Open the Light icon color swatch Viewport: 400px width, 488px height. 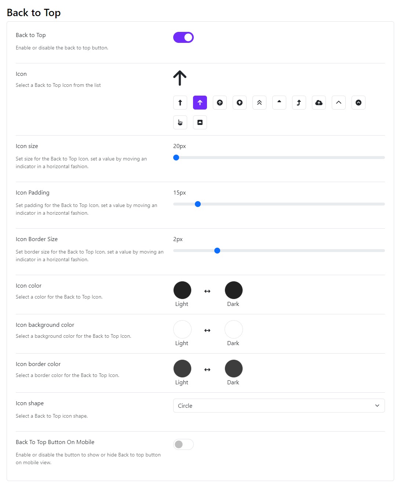pyautogui.click(x=182, y=290)
